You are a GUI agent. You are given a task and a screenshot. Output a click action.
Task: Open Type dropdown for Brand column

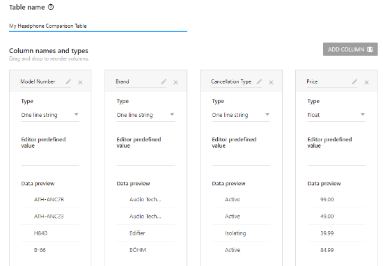click(x=146, y=115)
